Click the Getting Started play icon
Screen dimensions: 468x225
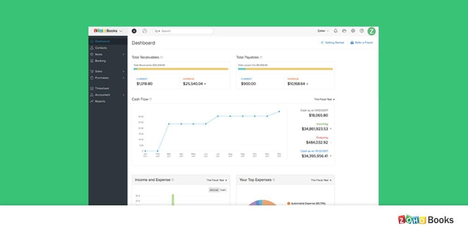pos(322,42)
